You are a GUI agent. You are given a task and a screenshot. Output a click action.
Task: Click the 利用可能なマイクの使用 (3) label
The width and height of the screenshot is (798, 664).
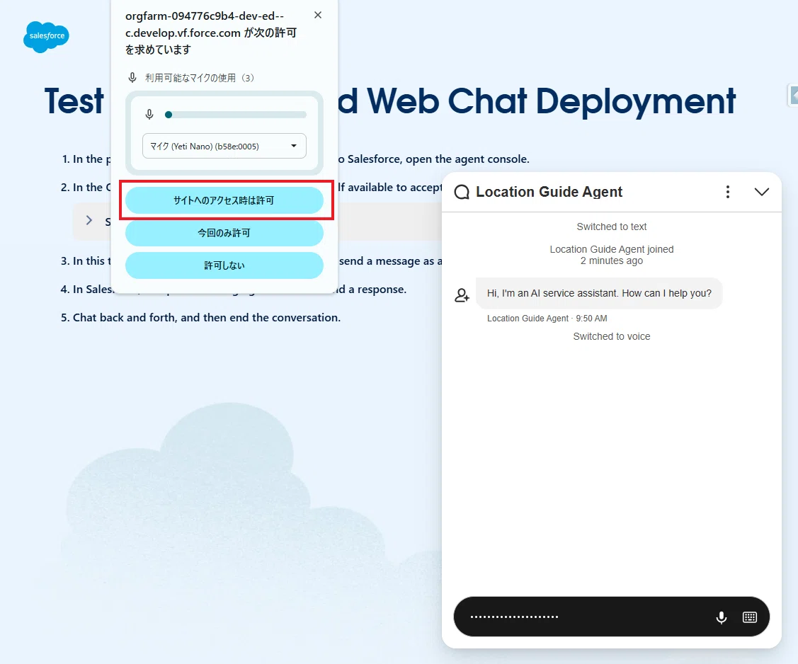(x=200, y=78)
